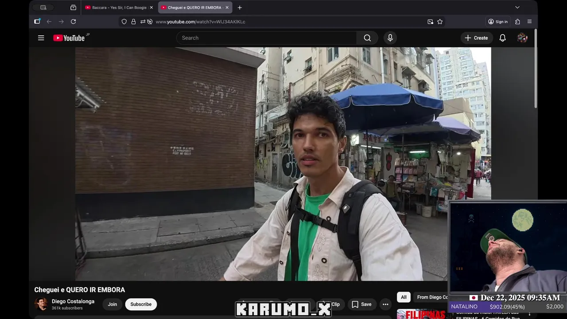The image size is (567, 319).
Task: Open a new browser tab
Action: coord(240,8)
